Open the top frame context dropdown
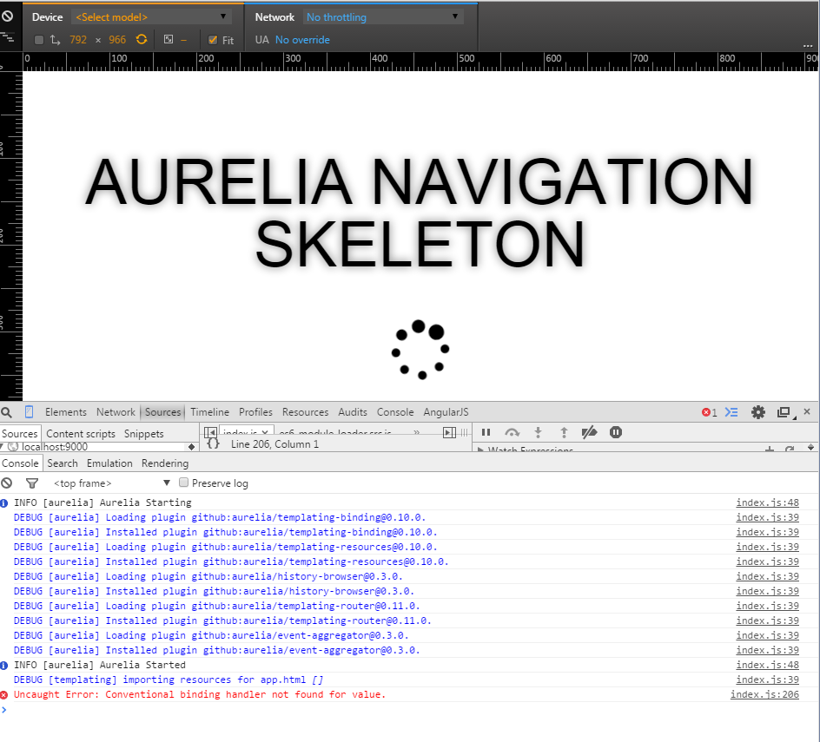Screen dimensions: 820x742 coord(111,483)
